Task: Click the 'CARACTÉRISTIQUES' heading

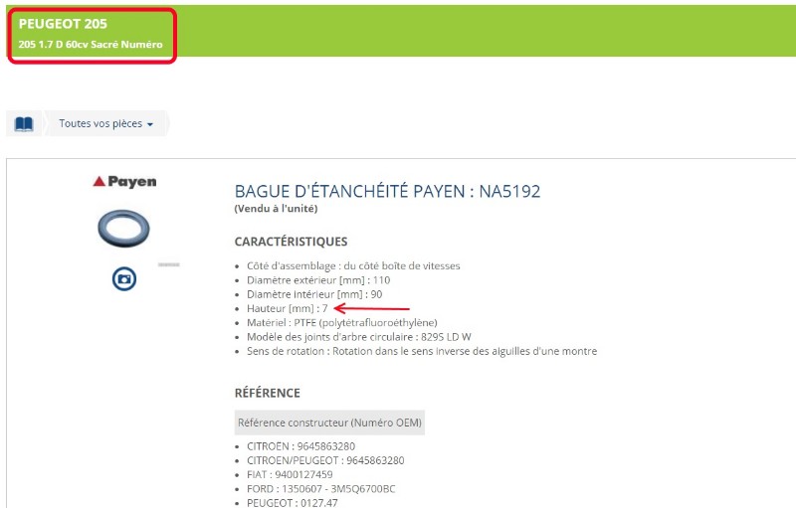Action: pyautogui.click(x=291, y=242)
